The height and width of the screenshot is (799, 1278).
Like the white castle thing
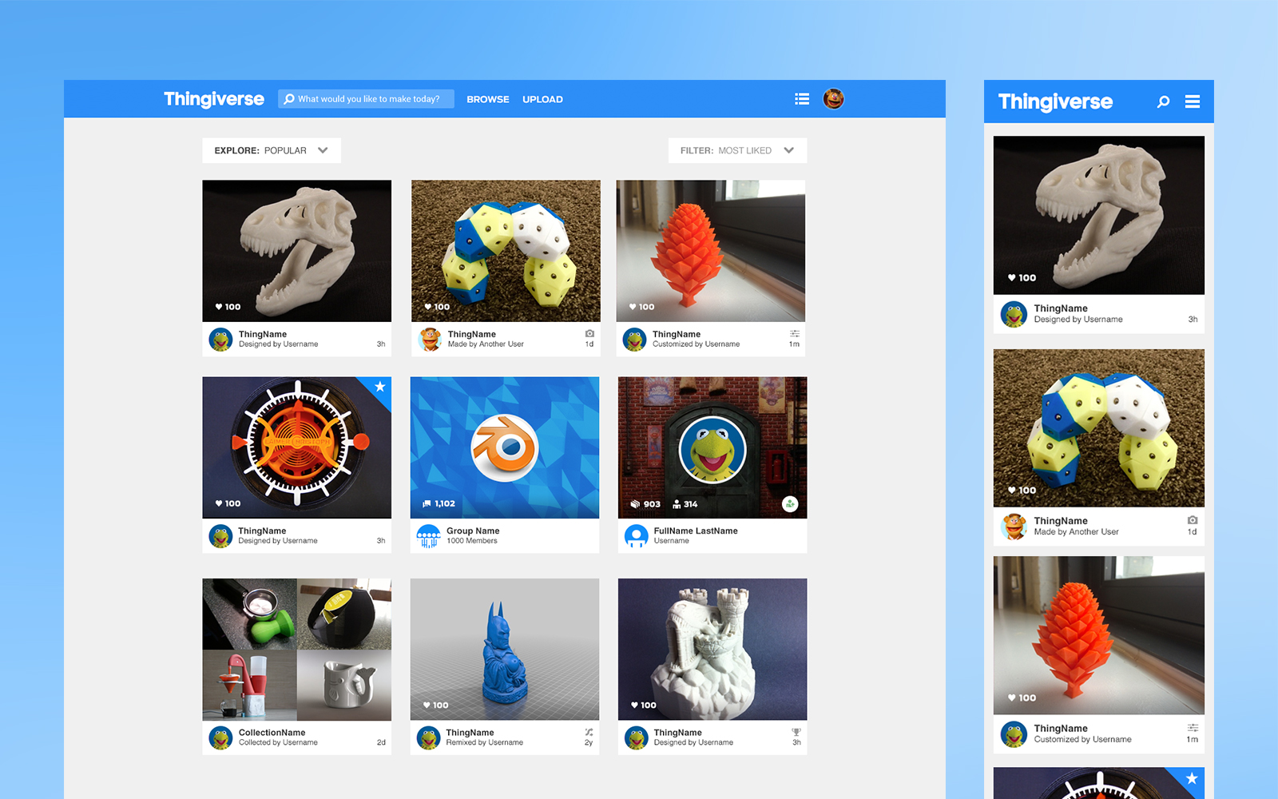(634, 705)
